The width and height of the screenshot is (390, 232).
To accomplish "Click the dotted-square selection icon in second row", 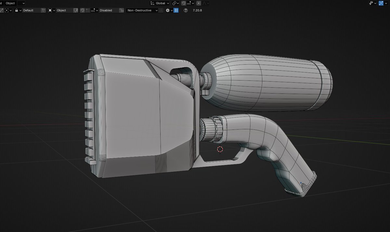I will tap(8, 10).
